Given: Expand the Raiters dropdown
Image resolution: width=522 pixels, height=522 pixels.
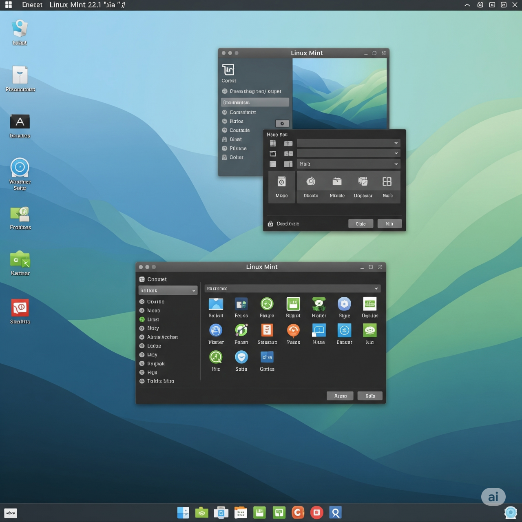Looking at the screenshot, I should point(168,290).
